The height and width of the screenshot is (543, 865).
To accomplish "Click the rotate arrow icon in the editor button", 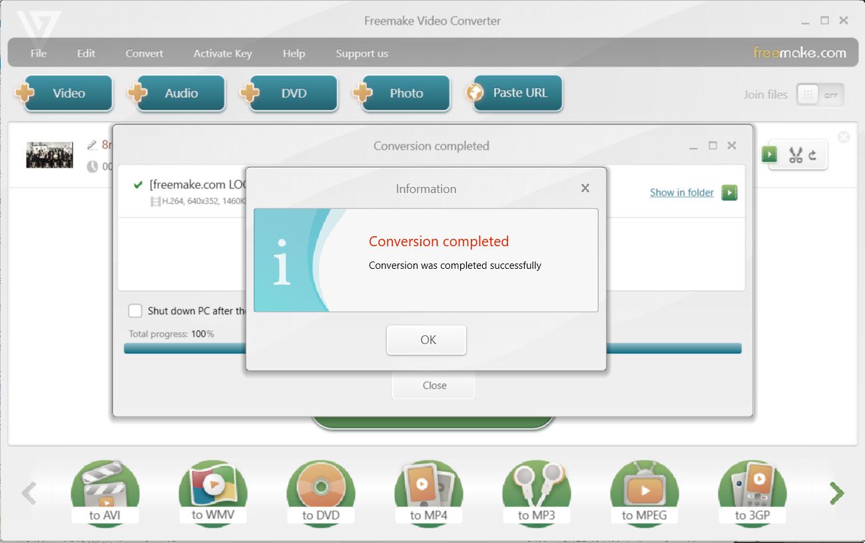I will click(813, 156).
